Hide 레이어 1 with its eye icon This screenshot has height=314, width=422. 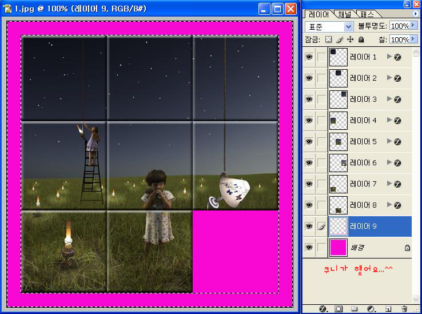[309, 57]
